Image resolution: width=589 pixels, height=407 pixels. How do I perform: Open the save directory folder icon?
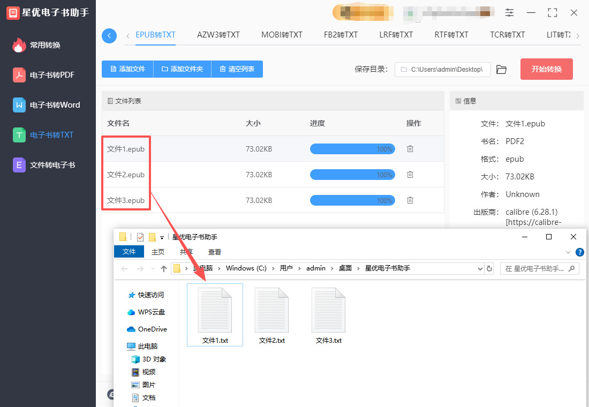point(501,70)
